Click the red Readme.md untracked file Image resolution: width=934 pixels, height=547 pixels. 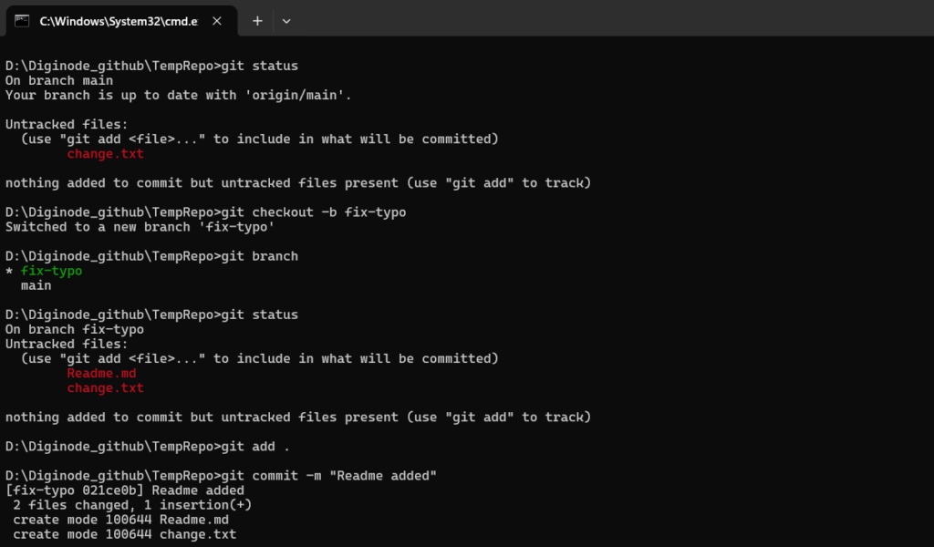[101, 373]
